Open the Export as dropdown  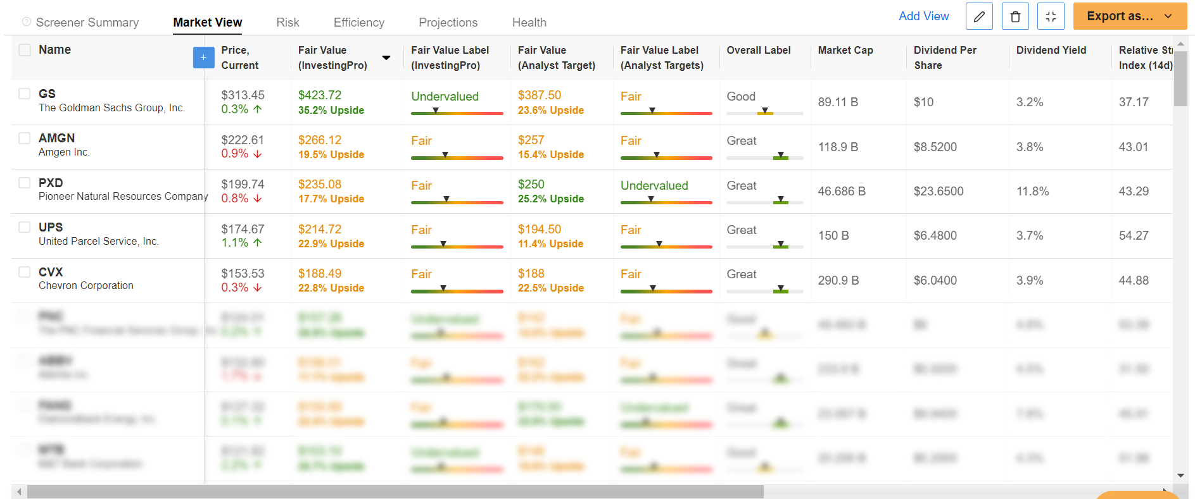pyautogui.click(x=1130, y=16)
